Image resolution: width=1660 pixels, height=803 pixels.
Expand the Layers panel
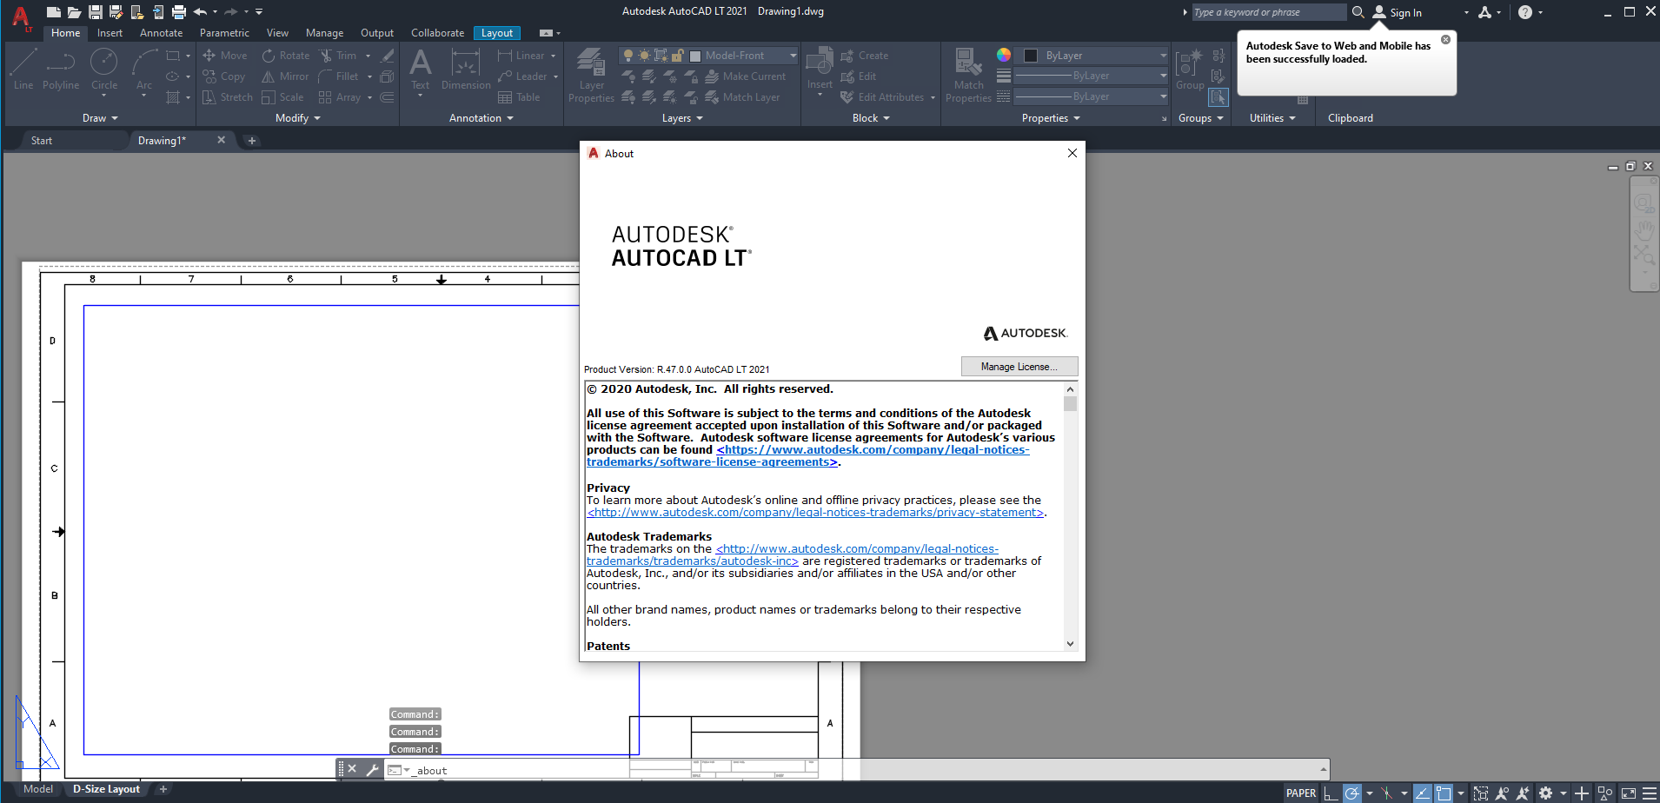coord(682,118)
